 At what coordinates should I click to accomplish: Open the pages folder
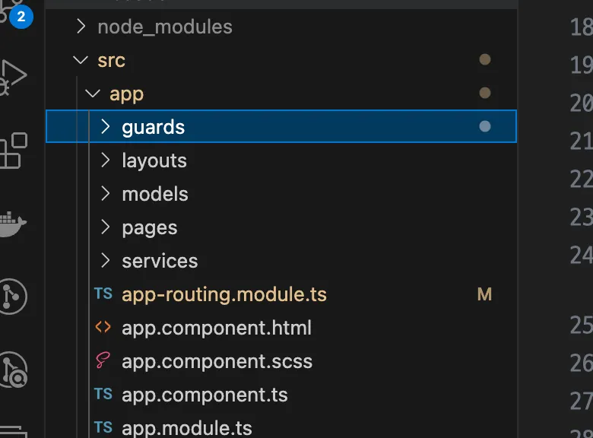(149, 227)
